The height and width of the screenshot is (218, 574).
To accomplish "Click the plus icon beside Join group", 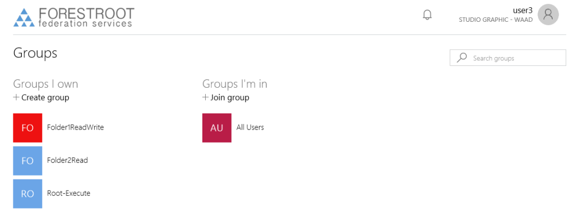I will point(205,97).
